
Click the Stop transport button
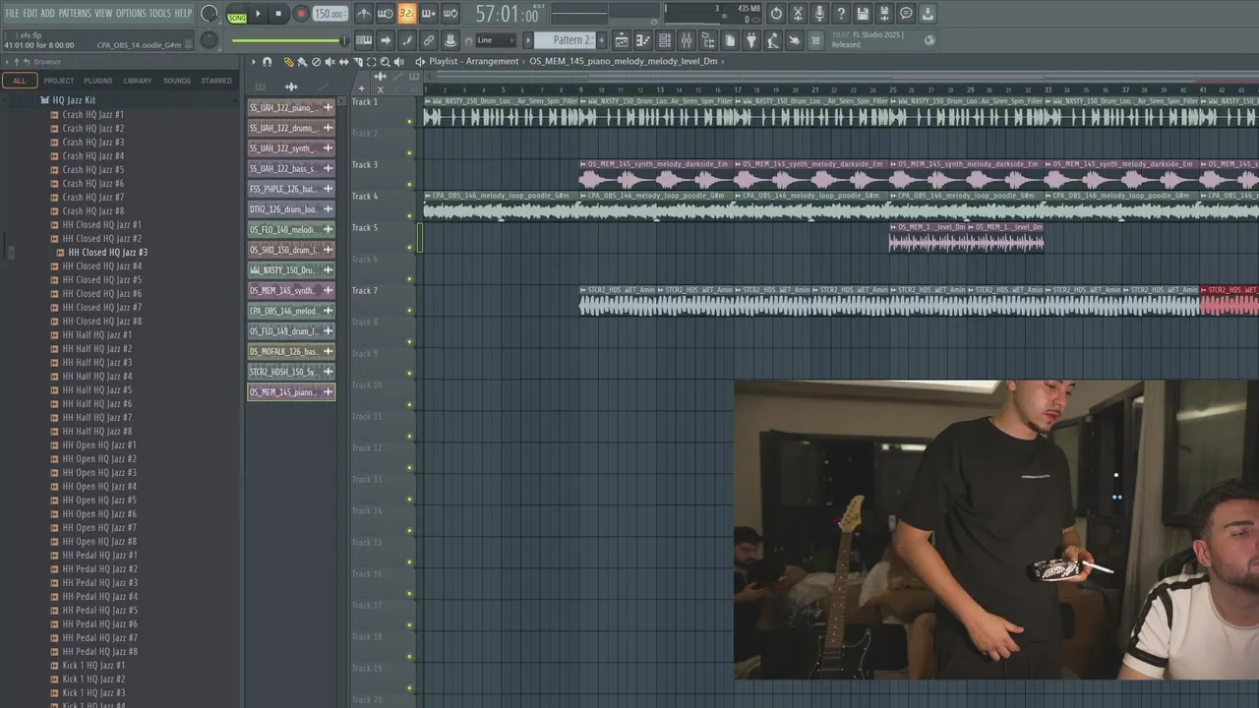point(278,14)
